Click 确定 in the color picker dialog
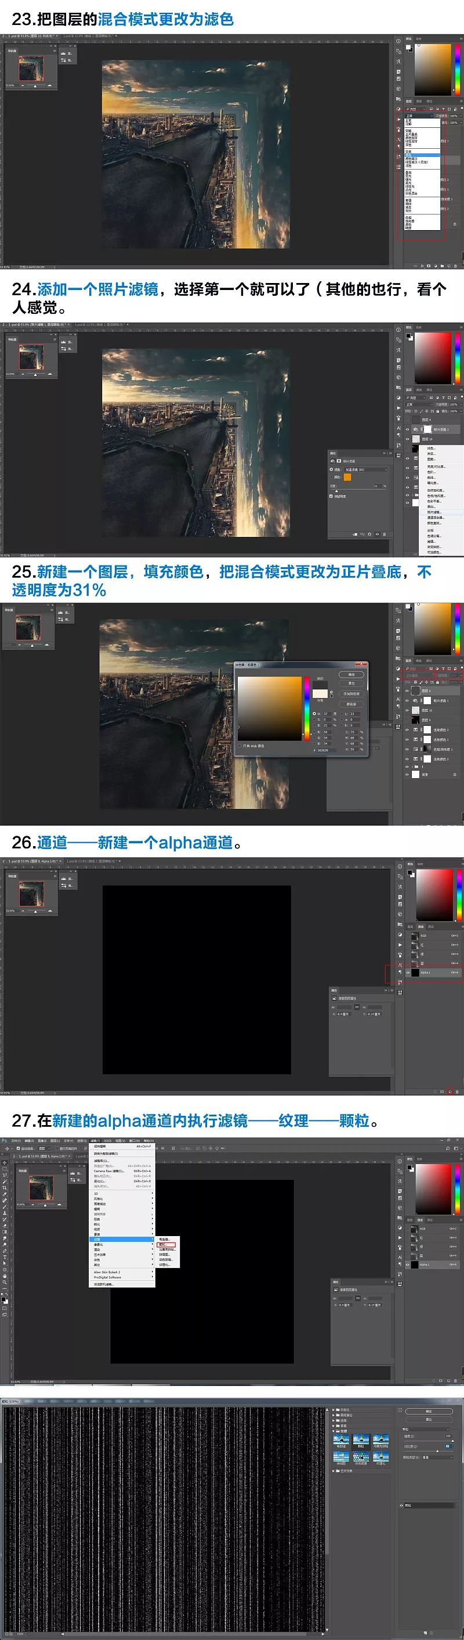 pyautogui.click(x=351, y=674)
